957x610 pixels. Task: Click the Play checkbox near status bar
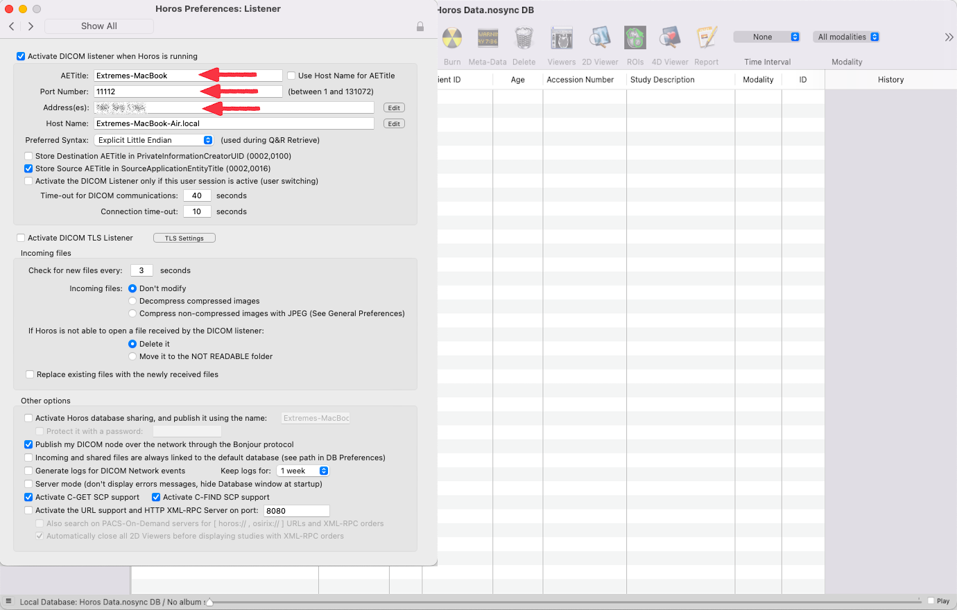(x=930, y=600)
